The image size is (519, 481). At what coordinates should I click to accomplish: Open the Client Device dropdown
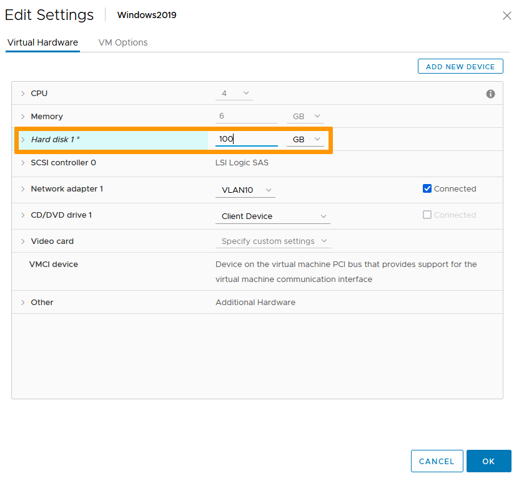[273, 216]
